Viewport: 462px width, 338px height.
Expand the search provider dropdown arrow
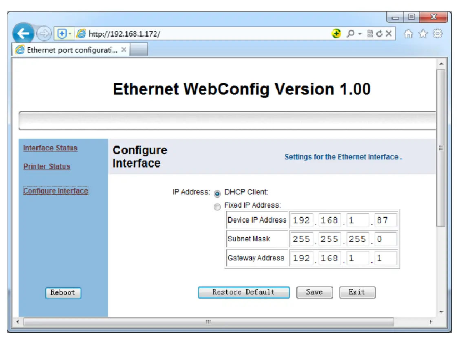(360, 33)
